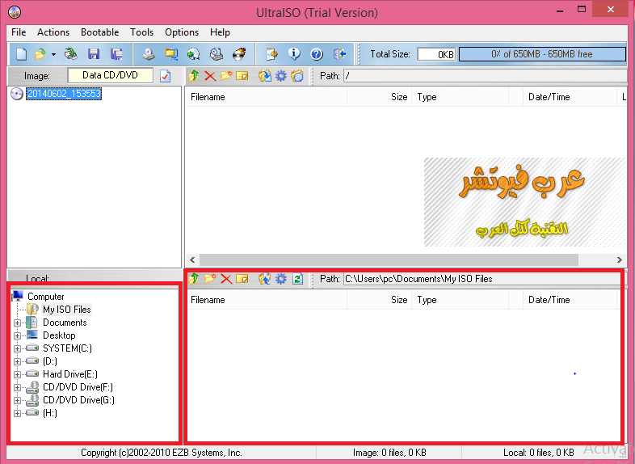The width and height of the screenshot is (635, 464).
Task: Open Help with question mark icon
Action: click(x=317, y=54)
